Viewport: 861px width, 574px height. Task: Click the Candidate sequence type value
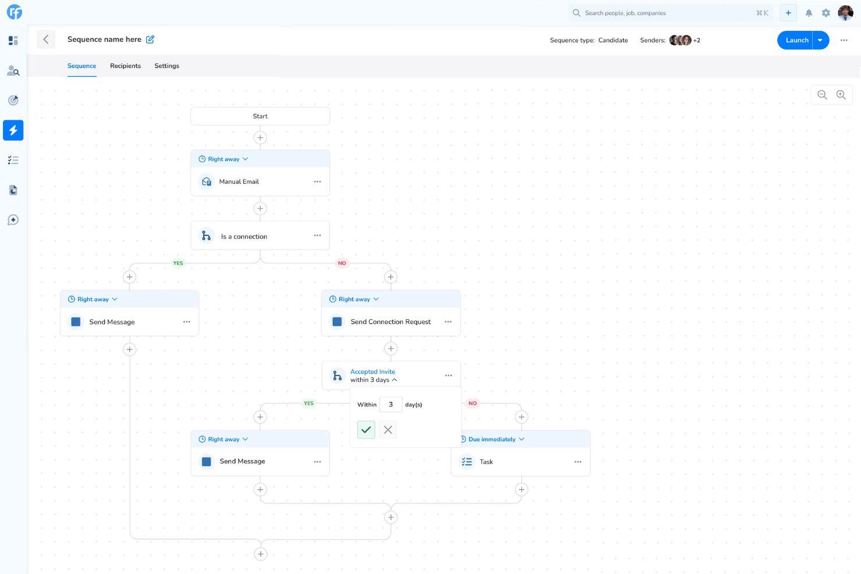coord(613,40)
